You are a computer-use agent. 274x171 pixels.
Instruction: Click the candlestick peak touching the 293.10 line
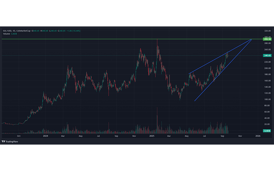tap(157, 40)
